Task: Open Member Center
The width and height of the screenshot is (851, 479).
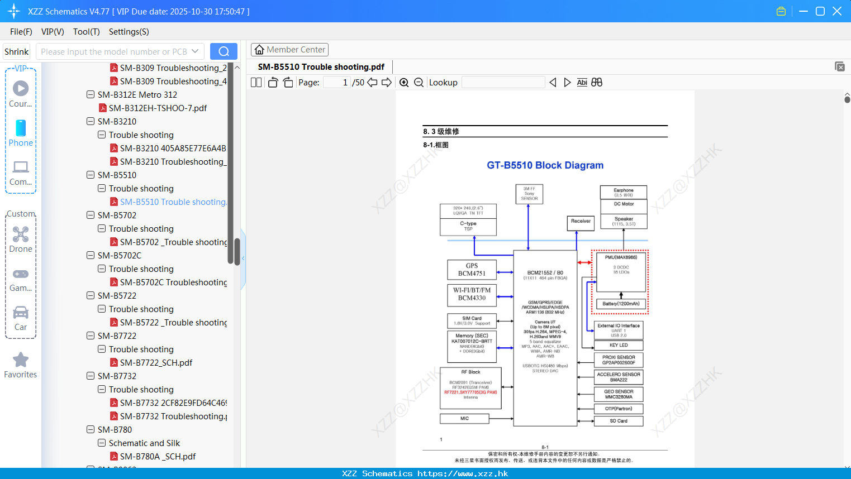Action: tap(289, 50)
